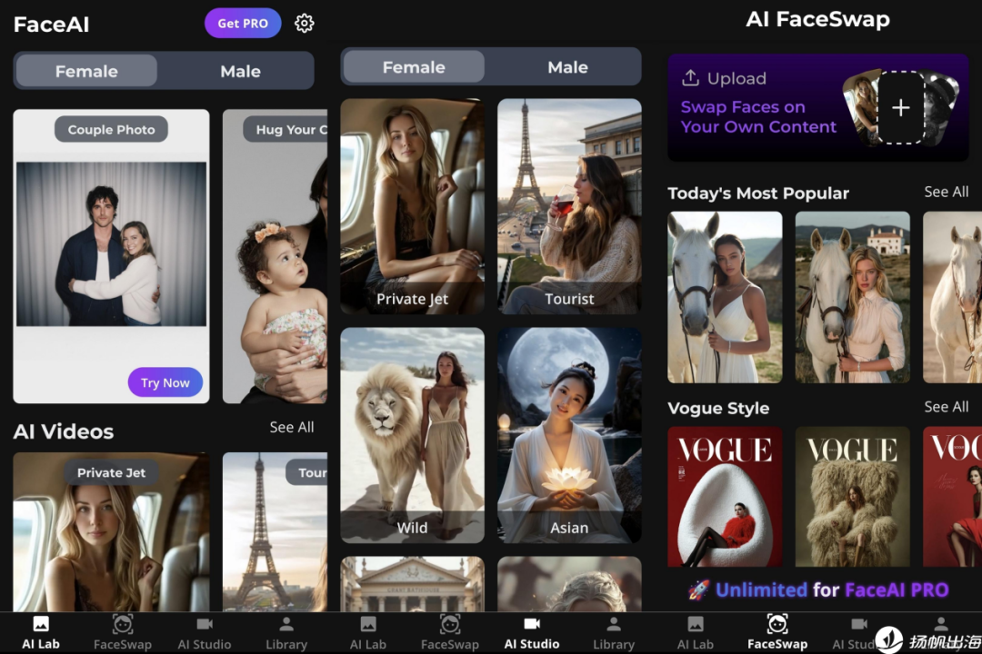Expand See All for AI Videos
This screenshot has width=982, height=654.
[x=292, y=427]
